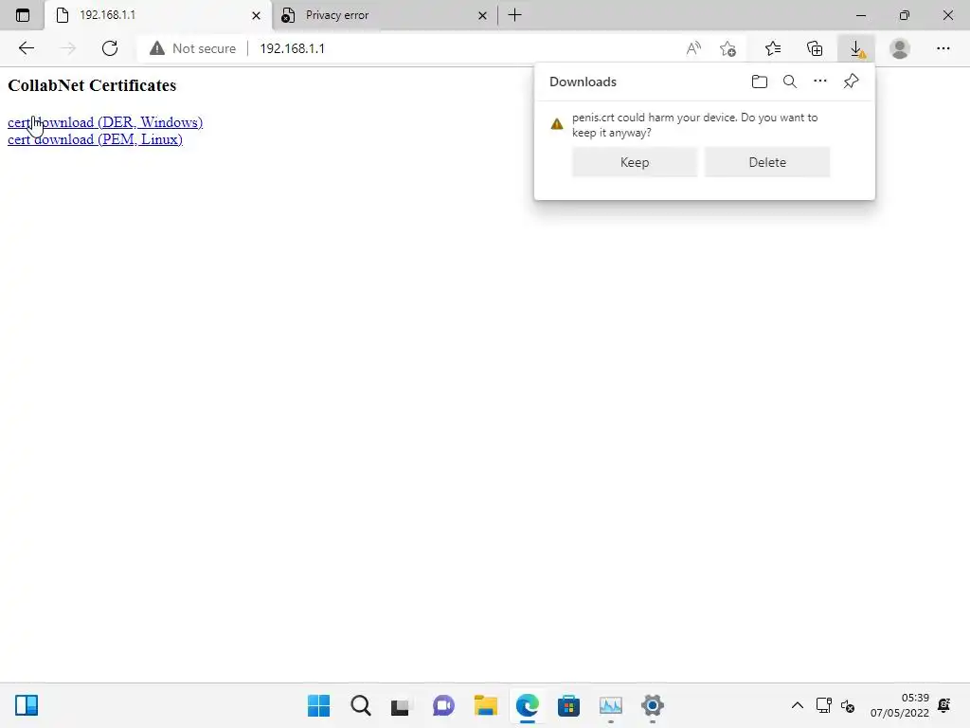Close the 192.168.1.1 tab
This screenshot has width=970, height=728.
pos(256,15)
